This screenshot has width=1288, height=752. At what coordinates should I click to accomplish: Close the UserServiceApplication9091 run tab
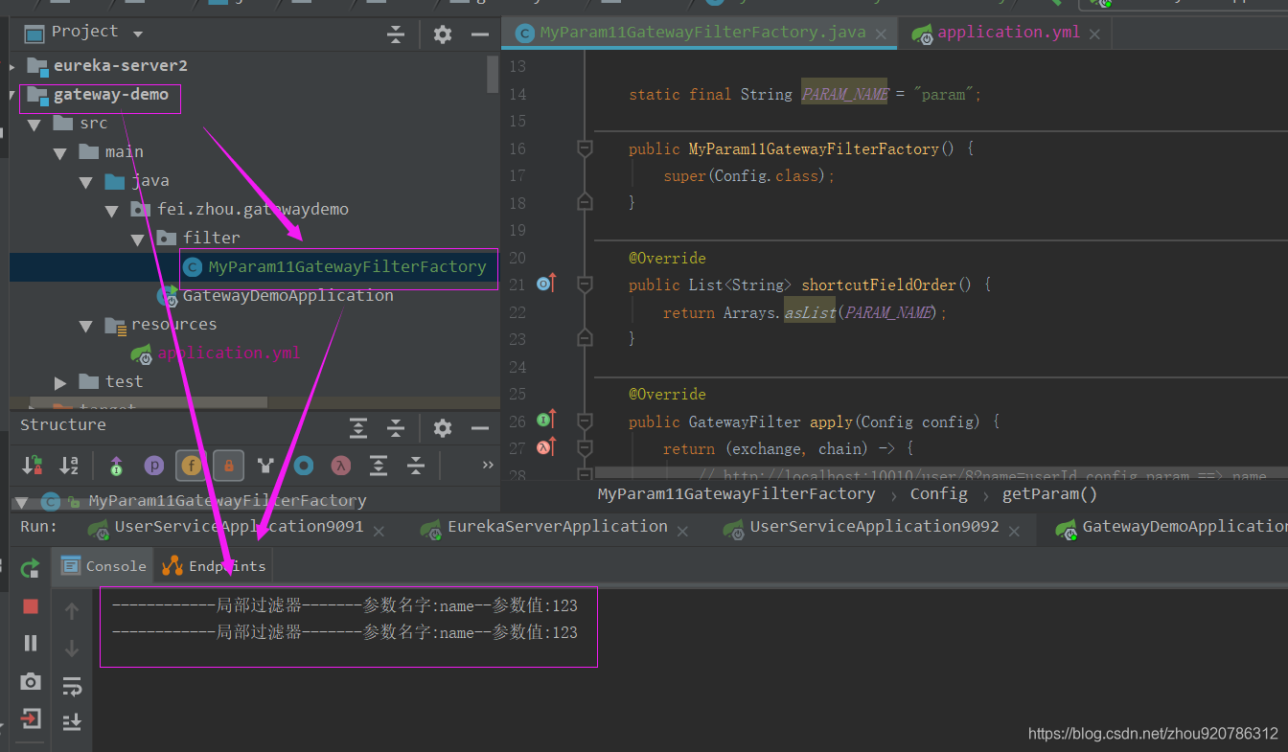tap(379, 530)
